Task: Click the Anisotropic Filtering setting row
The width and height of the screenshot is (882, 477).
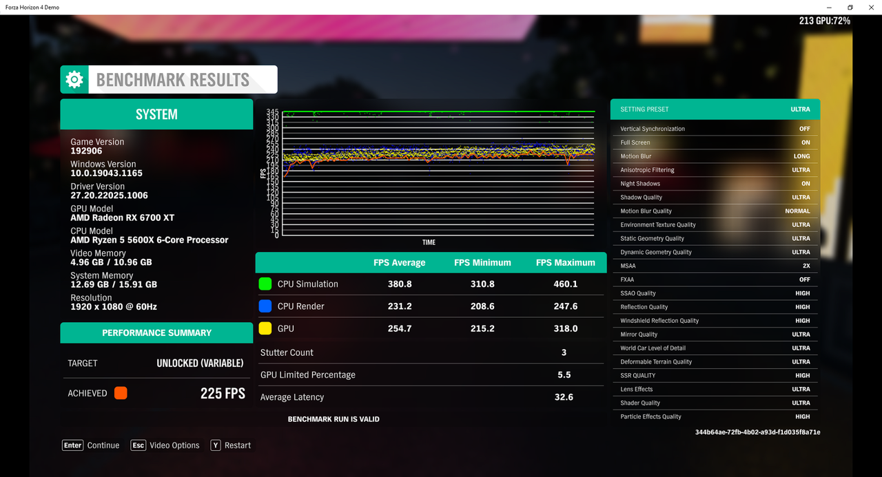Action: [x=715, y=170]
